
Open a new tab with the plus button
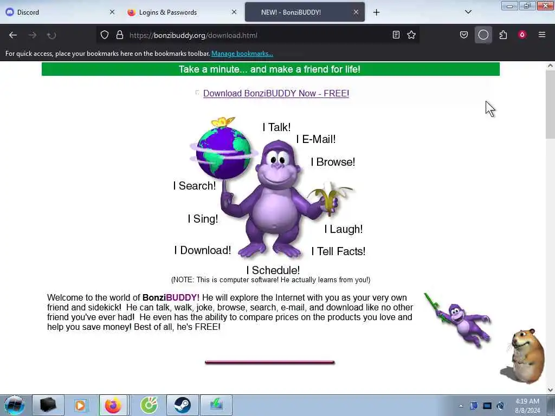[x=376, y=12]
